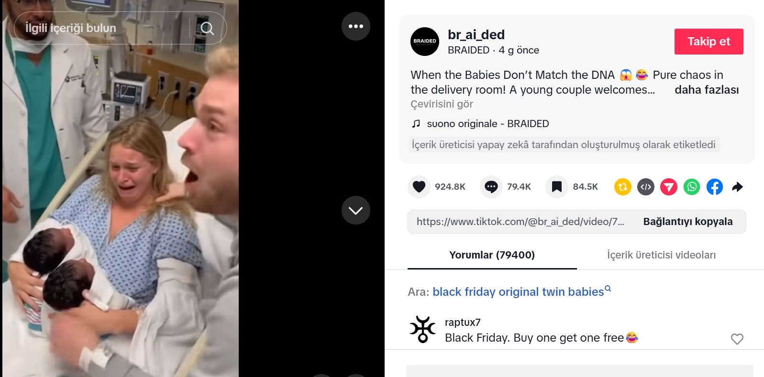Like the video with the heart icon
This screenshot has height=377, width=764.
[x=419, y=187]
